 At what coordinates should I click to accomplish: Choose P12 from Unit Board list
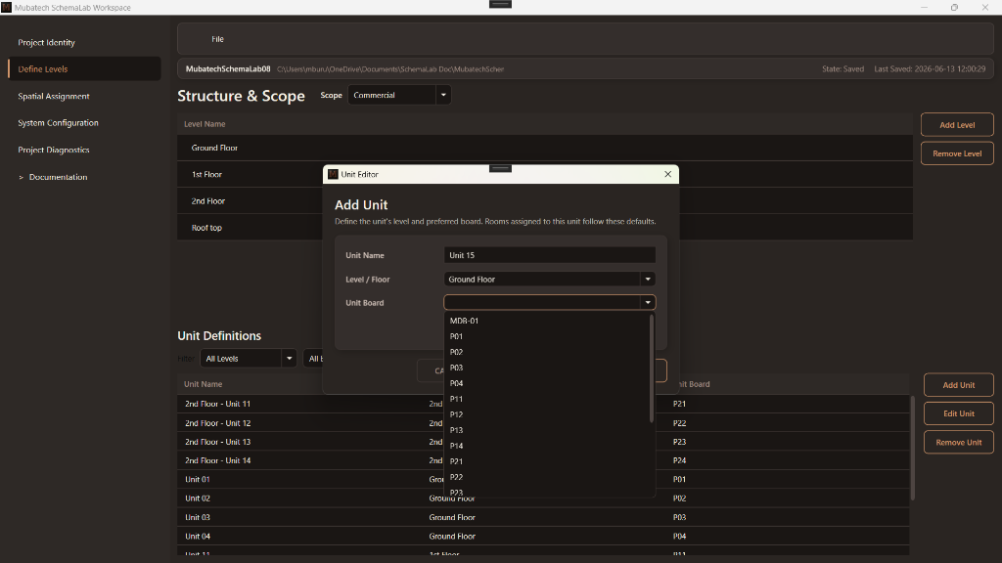tap(547, 414)
